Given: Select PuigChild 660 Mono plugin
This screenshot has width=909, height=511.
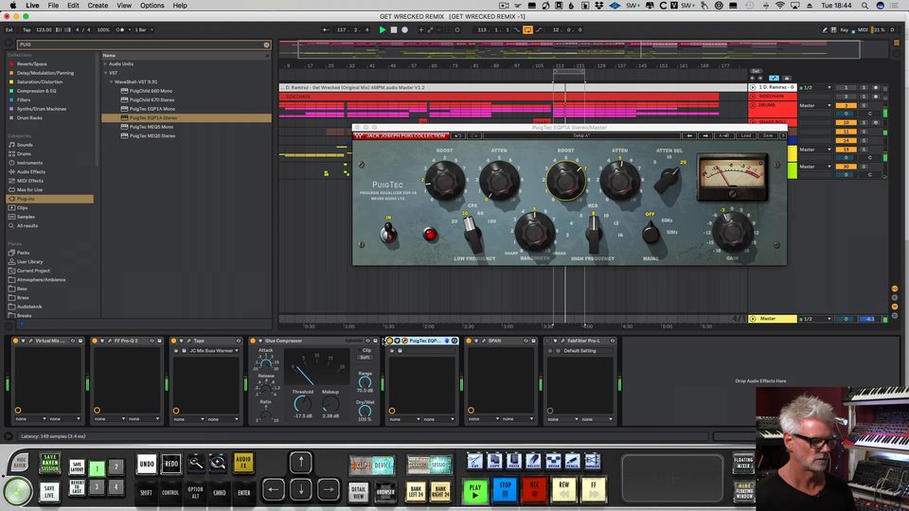Looking at the screenshot, I should coord(151,91).
